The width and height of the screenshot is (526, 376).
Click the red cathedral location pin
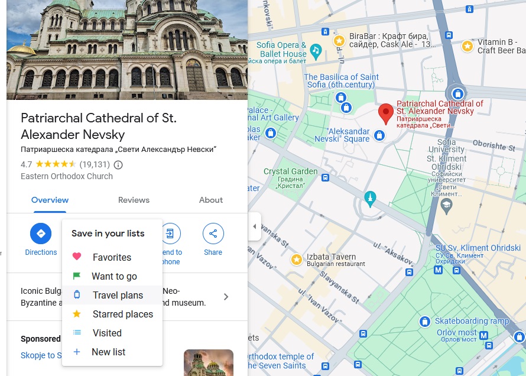[x=386, y=114]
